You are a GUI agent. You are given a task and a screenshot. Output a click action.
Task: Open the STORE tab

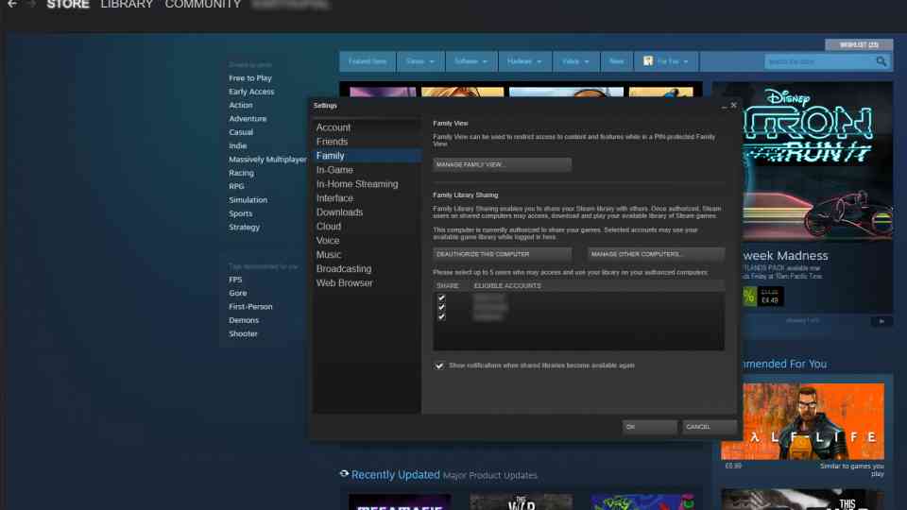(68, 5)
